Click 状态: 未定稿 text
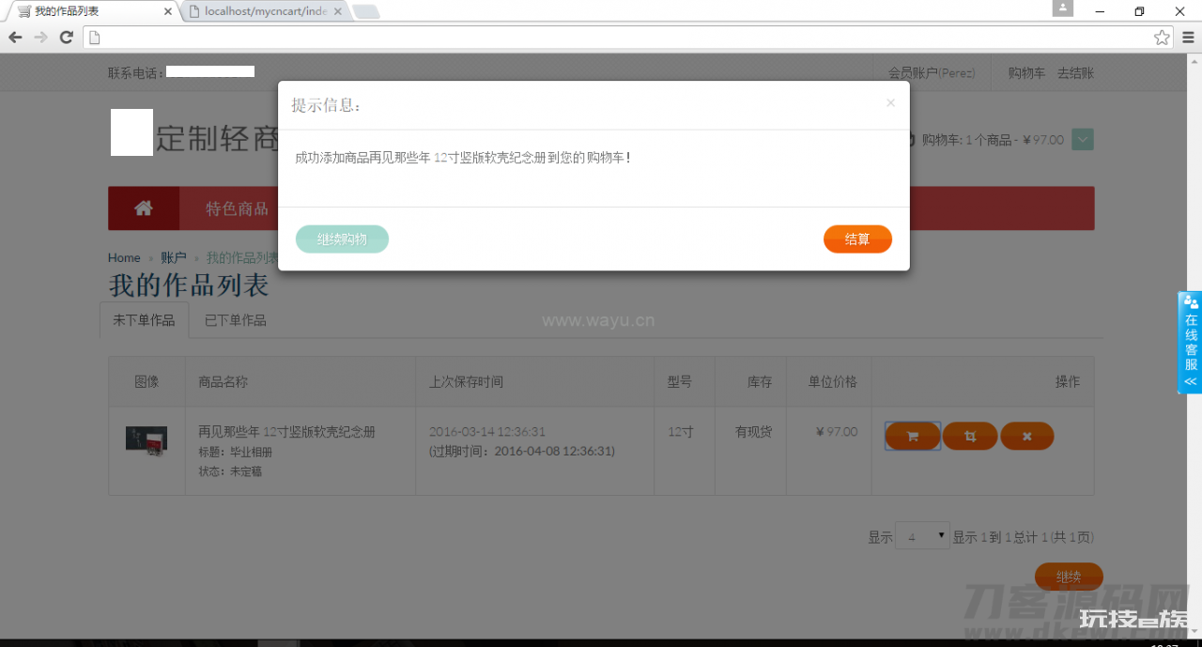The image size is (1202, 647). 230,471
